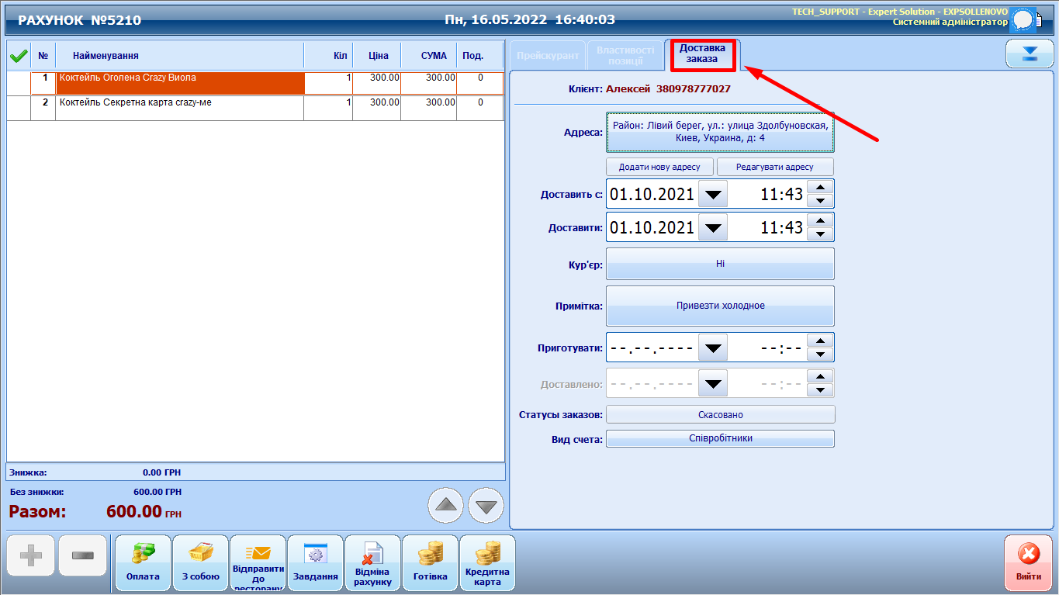Image resolution: width=1059 pixels, height=595 pixels.
Task: Click Відправити до ресторану envelope button
Action: pos(258,562)
